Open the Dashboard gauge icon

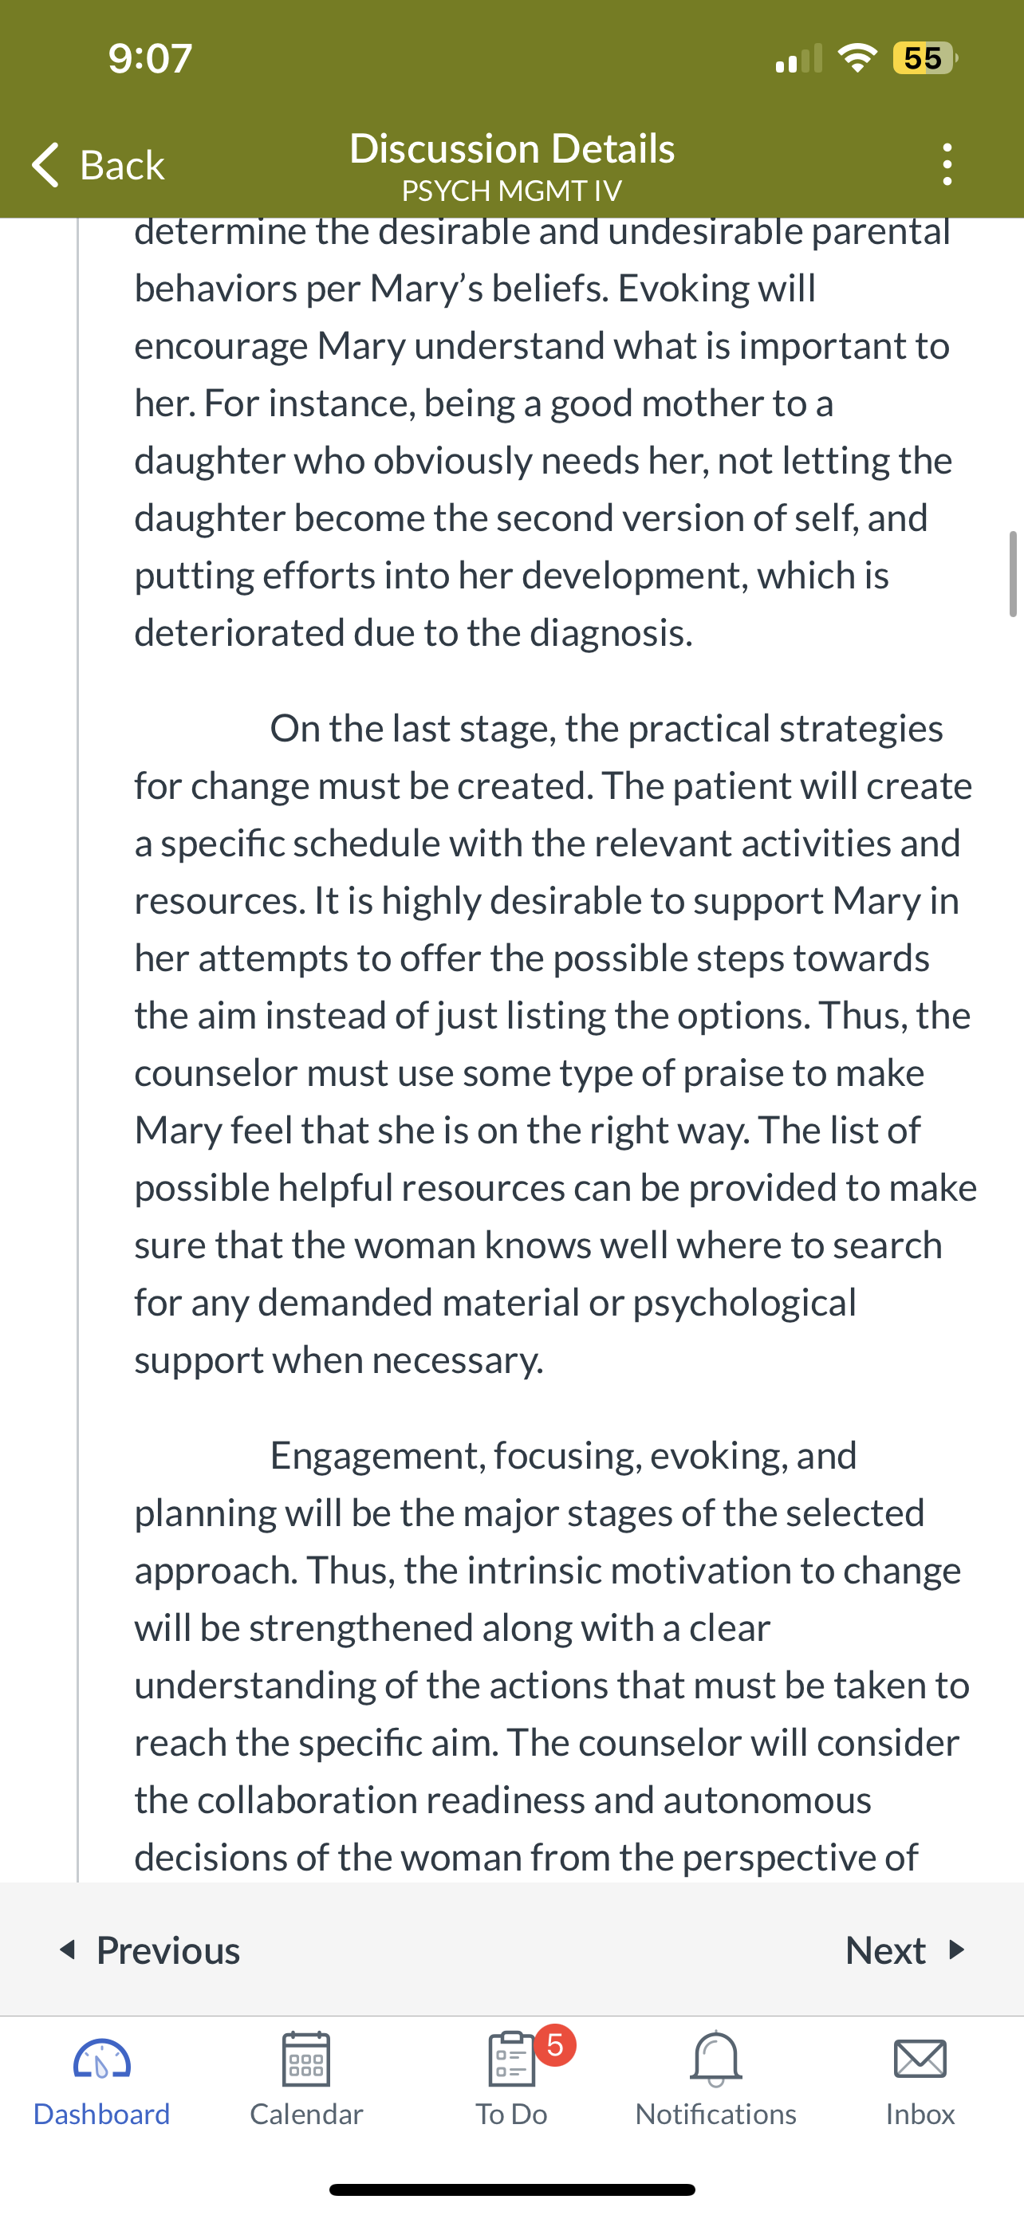click(101, 2060)
